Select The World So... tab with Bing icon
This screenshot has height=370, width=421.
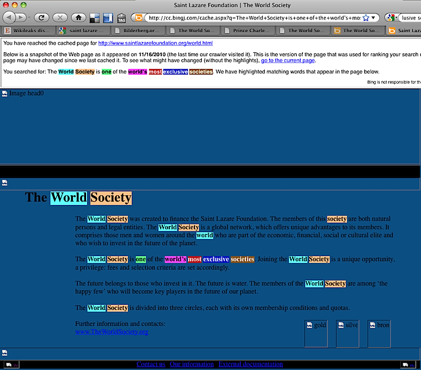coord(358,30)
